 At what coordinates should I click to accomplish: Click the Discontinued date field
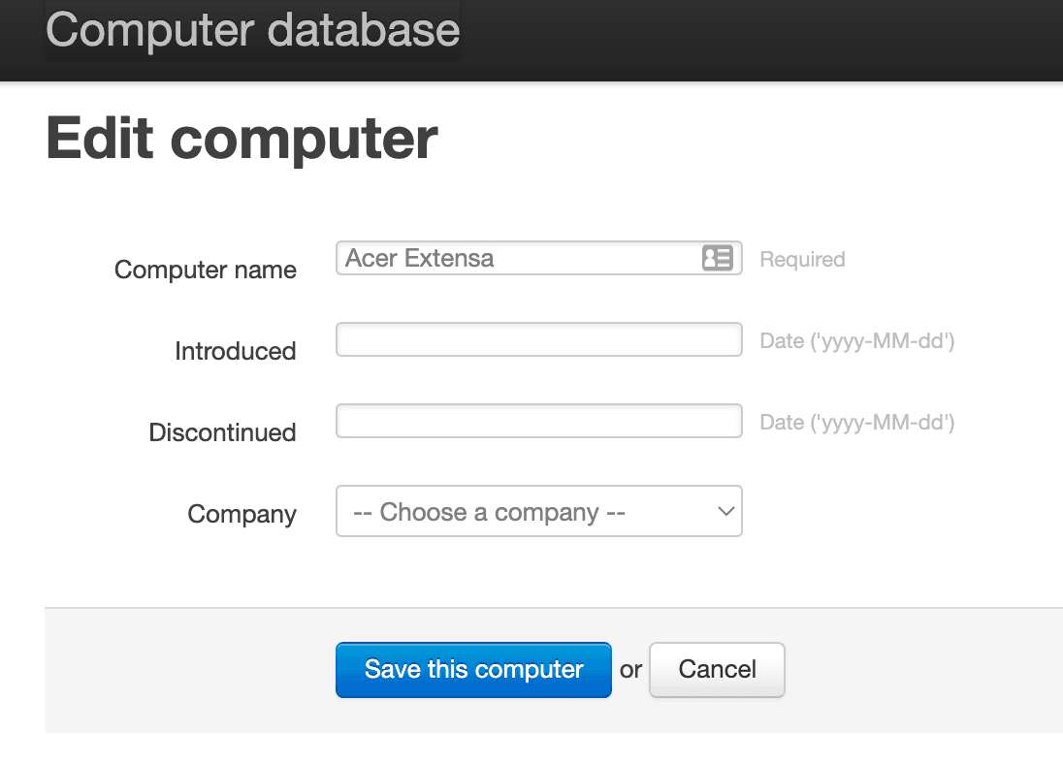click(539, 421)
